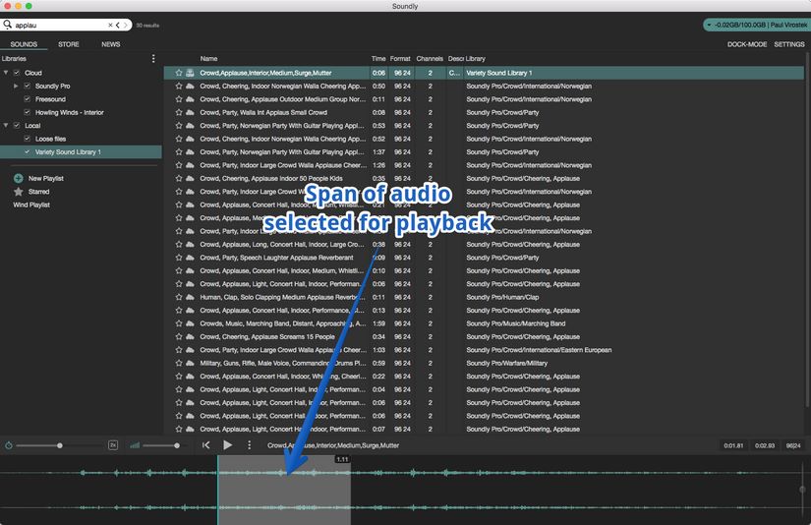Disable the Loose files checkbox
The width and height of the screenshot is (811, 525).
point(28,139)
